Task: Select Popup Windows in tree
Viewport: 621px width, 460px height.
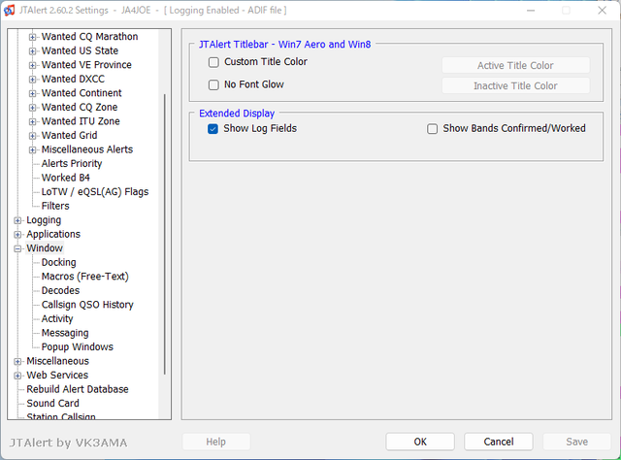Action: pyautogui.click(x=78, y=346)
